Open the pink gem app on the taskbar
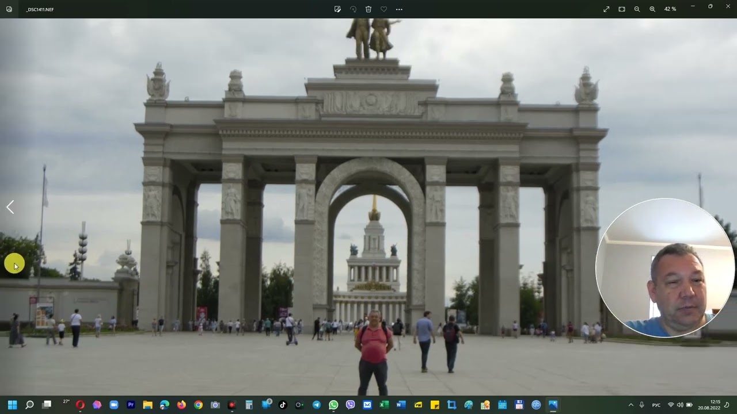 (97, 405)
